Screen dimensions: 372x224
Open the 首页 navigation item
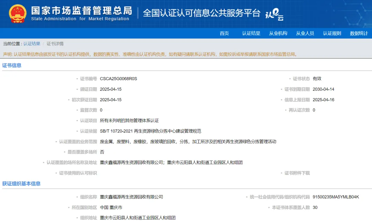tap(224, 33)
